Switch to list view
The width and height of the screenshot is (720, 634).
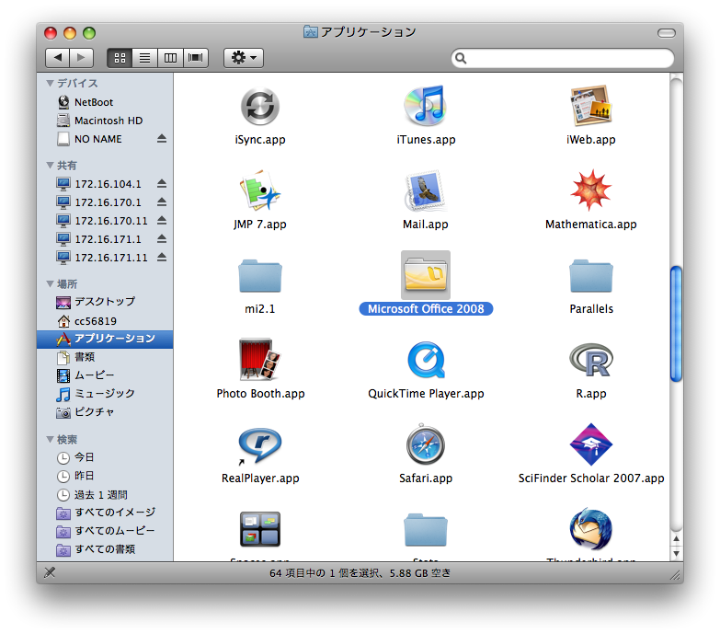[x=144, y=58]
